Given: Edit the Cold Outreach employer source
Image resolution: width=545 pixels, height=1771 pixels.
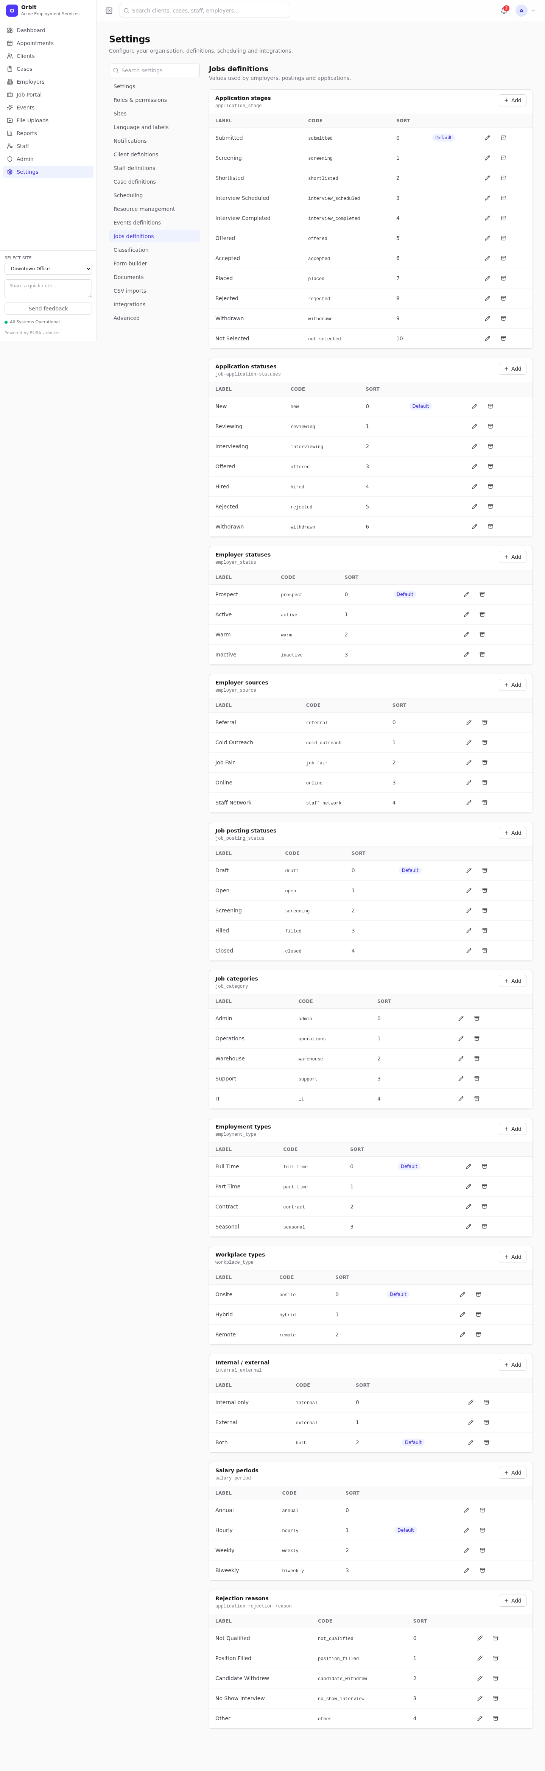Looking at the screenshot, I should point(469,742).
